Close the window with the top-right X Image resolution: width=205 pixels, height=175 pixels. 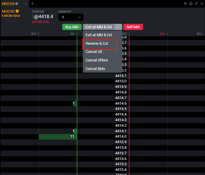pyautogui.click(x=202, y=4)
